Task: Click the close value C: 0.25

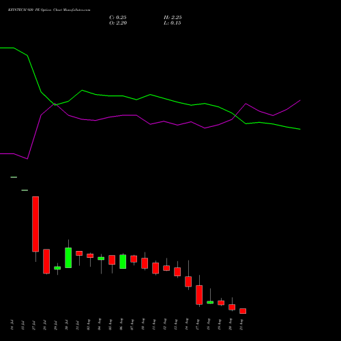Action: coord(118,18)
